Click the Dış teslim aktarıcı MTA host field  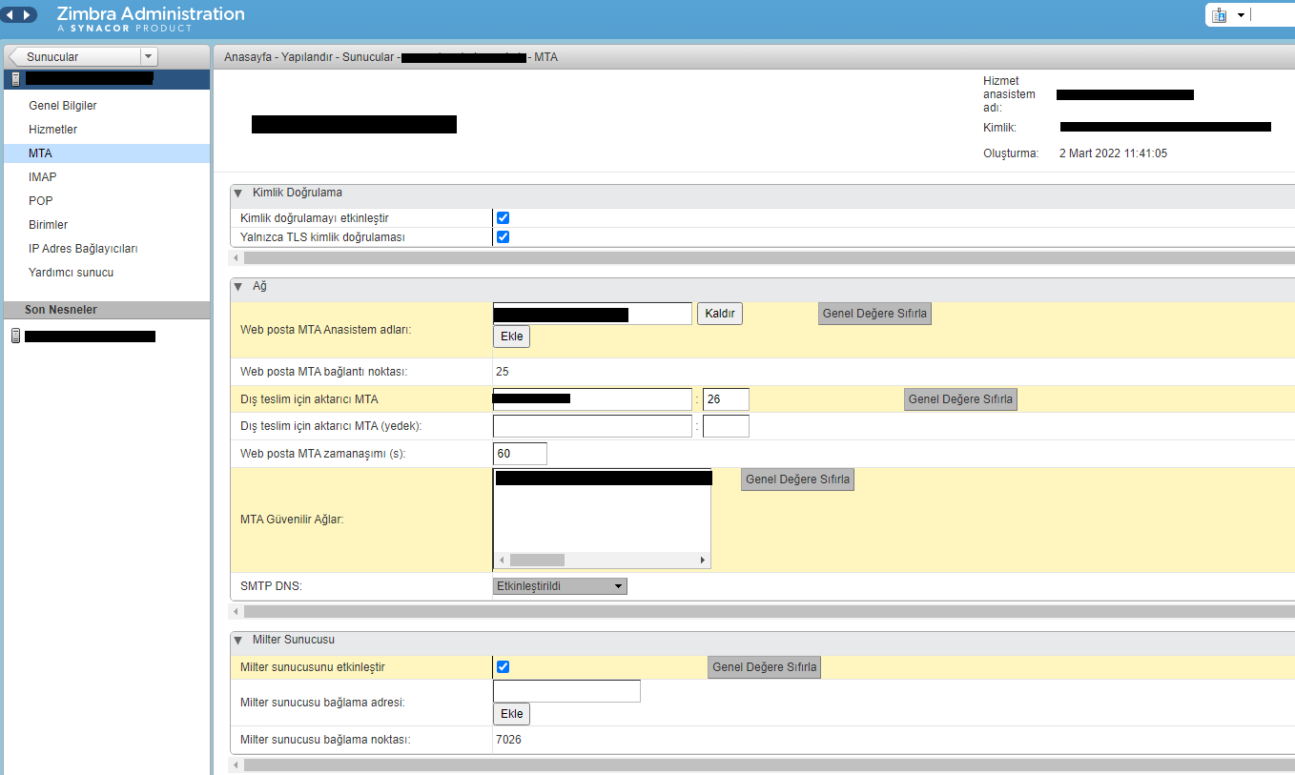(x=592, y=399)
